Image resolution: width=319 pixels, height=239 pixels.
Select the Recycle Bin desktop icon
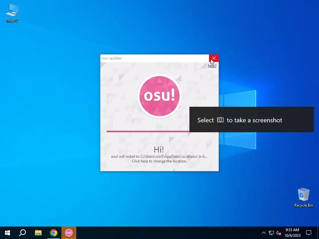[303, 198]
